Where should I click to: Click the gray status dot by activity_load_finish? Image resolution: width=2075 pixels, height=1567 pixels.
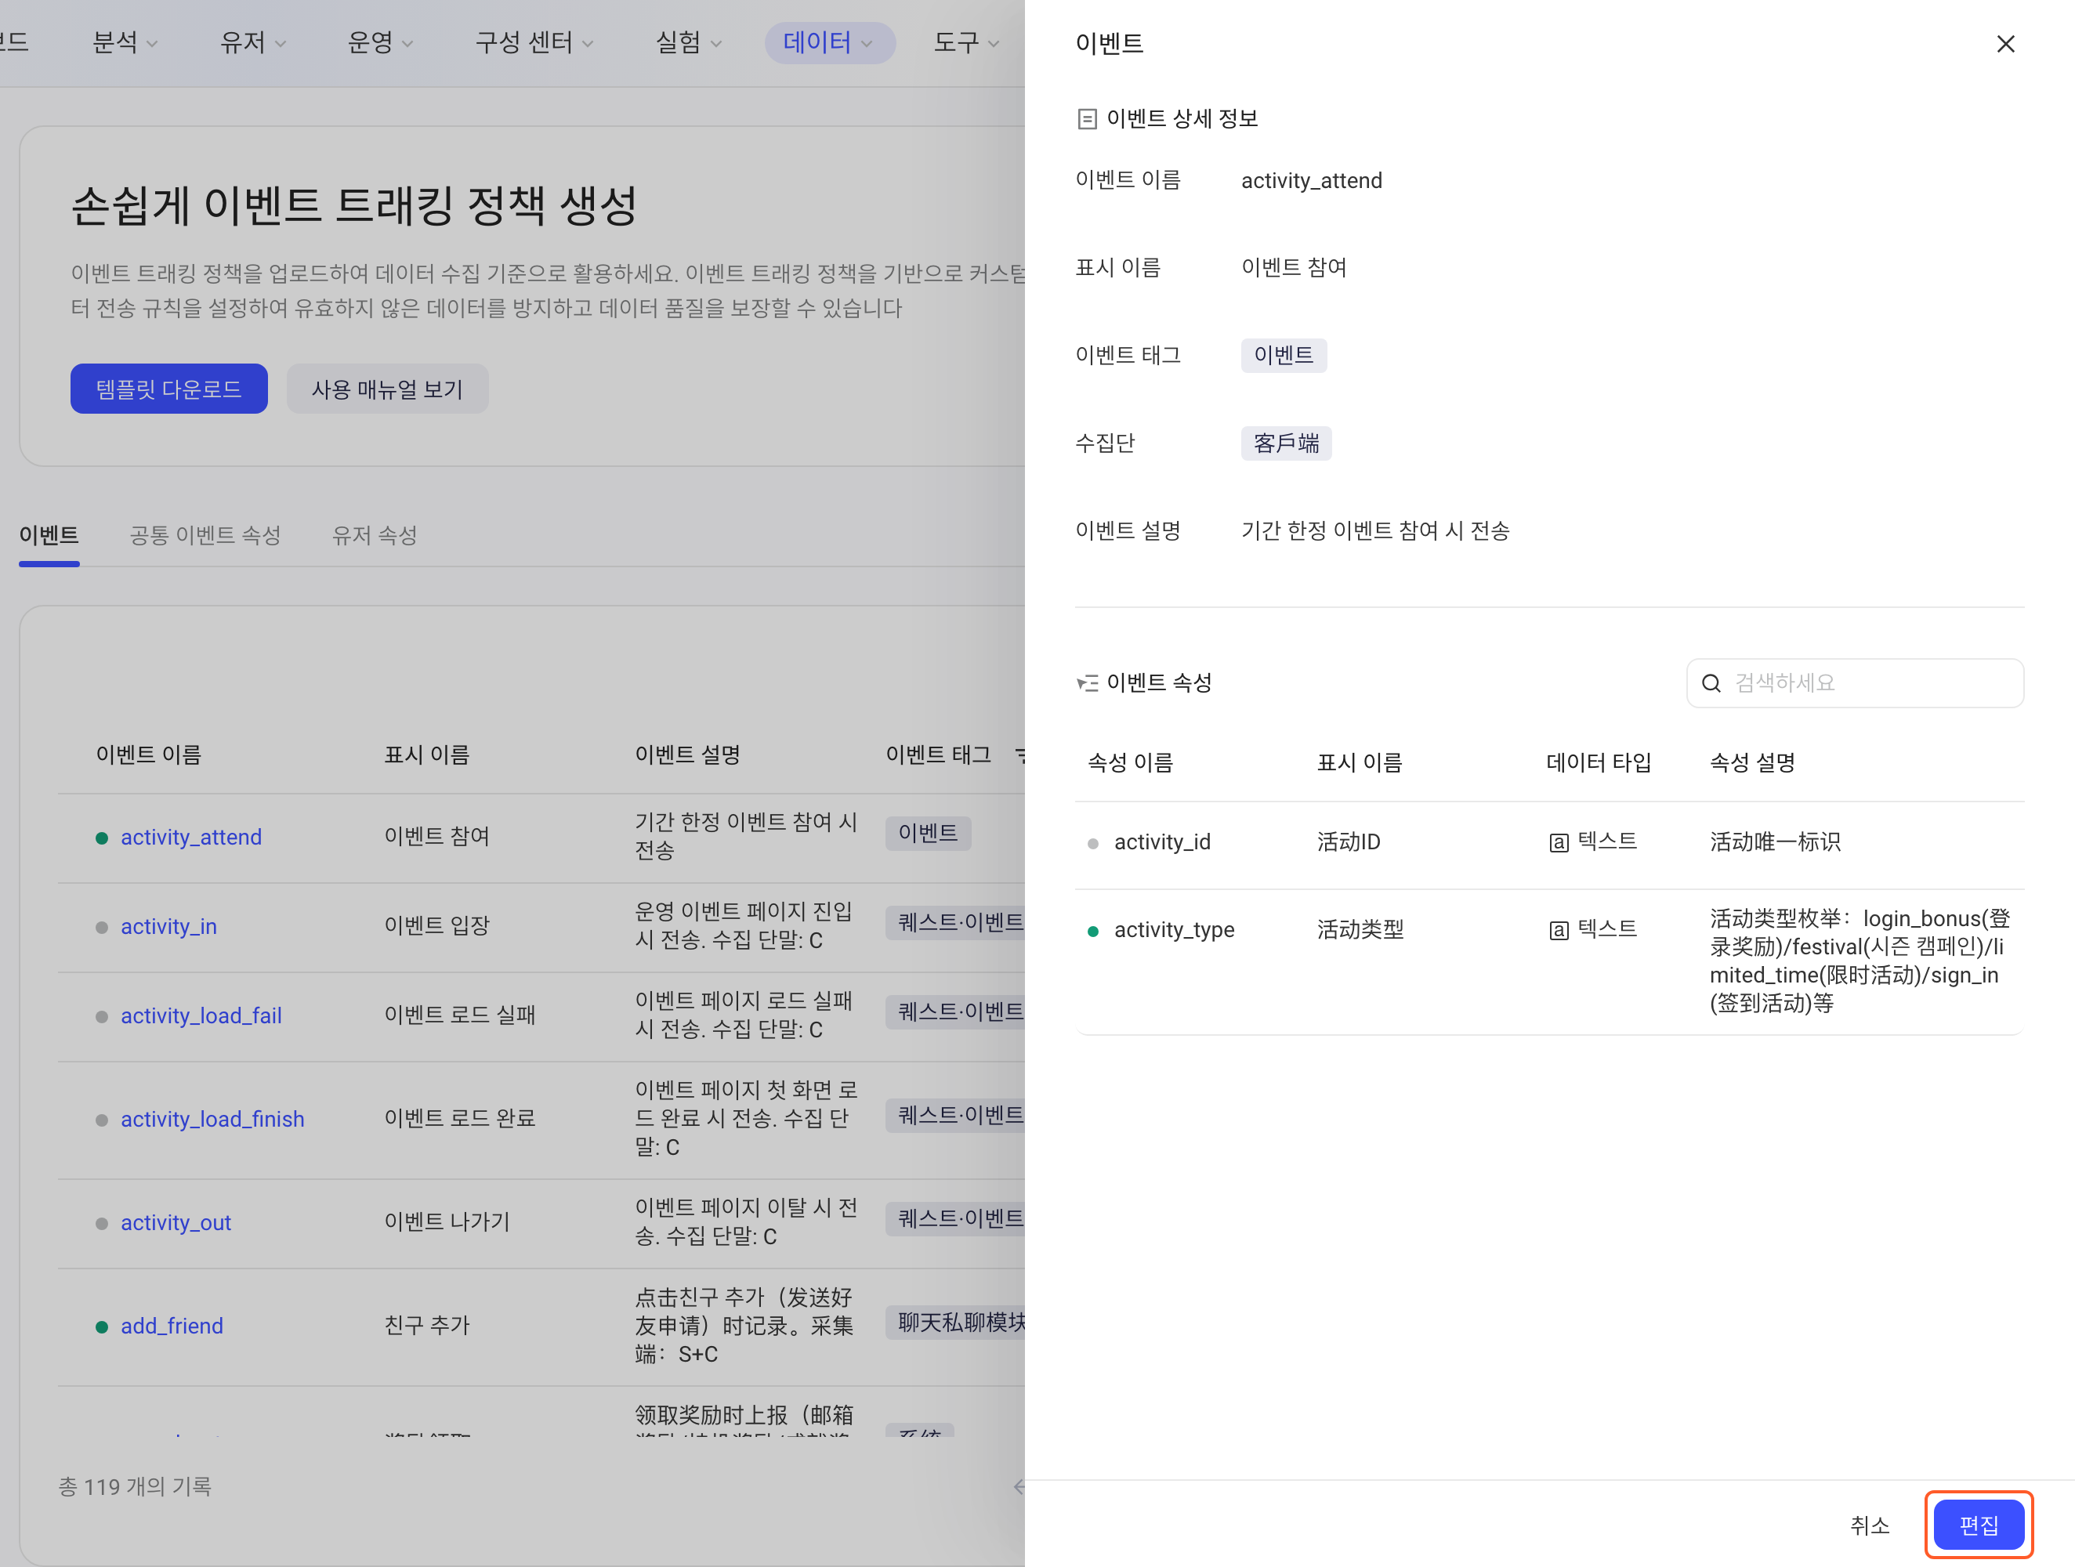pos(101,1120)
